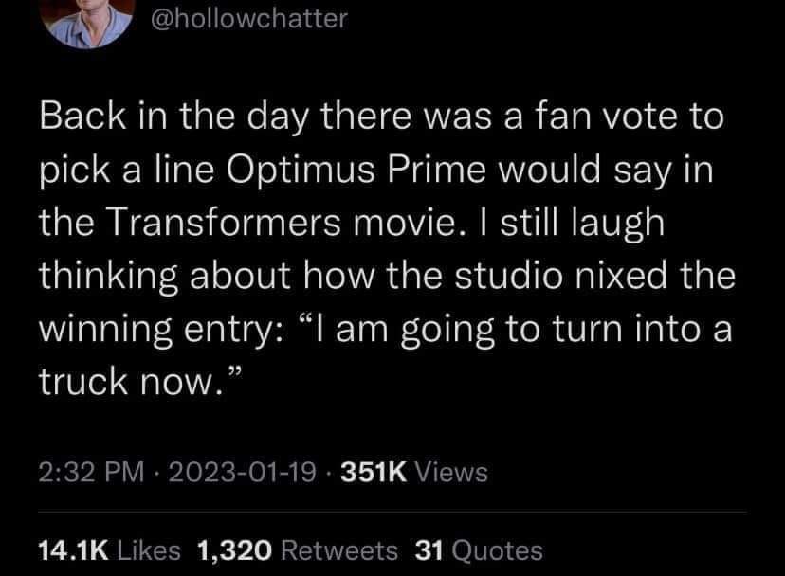Click the words "winning entry:"

pyautogui.click(x=158, y=332)
